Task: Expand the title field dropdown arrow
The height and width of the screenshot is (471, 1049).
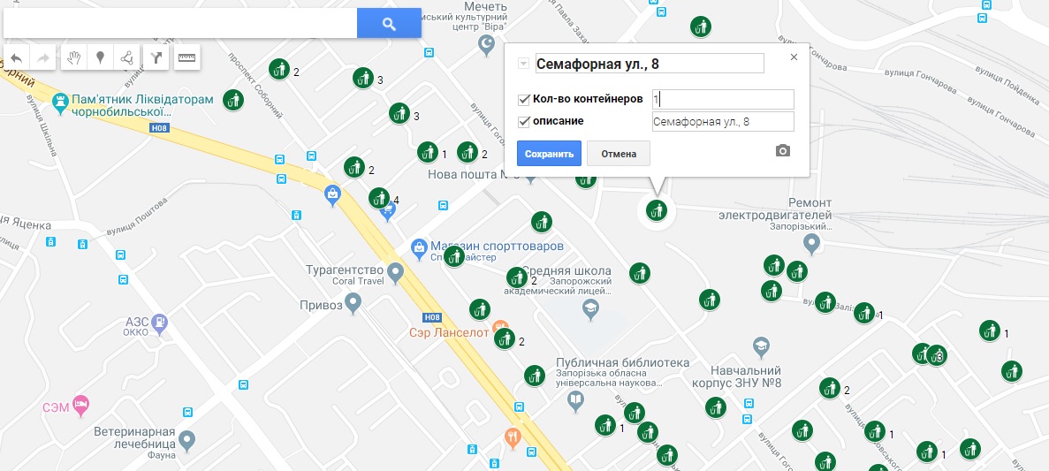Action: (x=524, y=64)
